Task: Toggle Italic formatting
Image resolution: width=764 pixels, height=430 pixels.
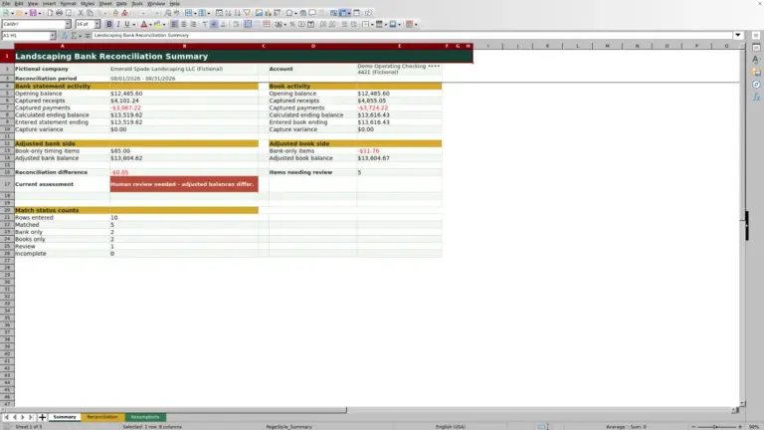Action: click(118, 24)
